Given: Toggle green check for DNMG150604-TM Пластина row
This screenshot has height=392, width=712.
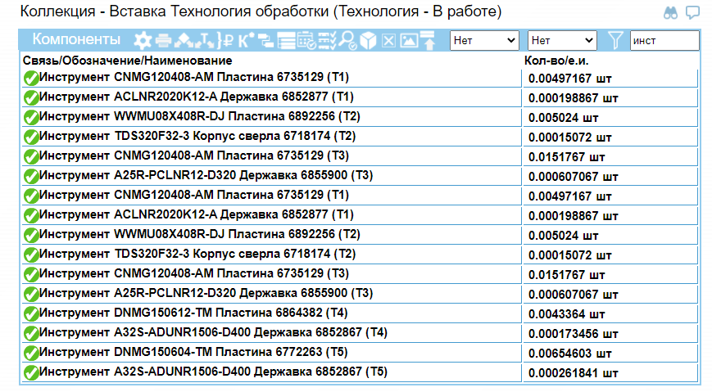Looking at the screenshot, I should 31,353.
